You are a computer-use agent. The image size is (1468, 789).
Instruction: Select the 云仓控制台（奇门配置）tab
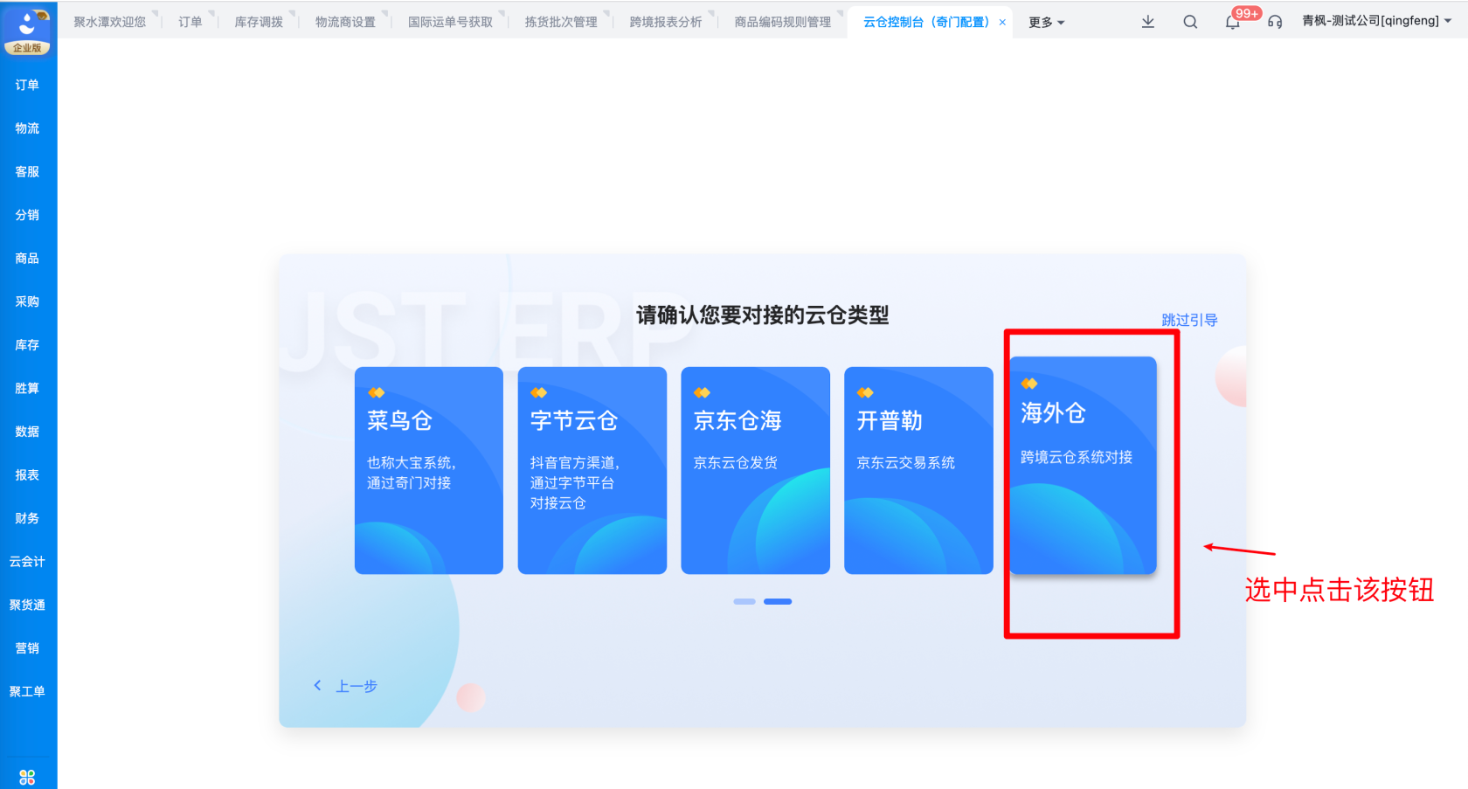(928, 22)
